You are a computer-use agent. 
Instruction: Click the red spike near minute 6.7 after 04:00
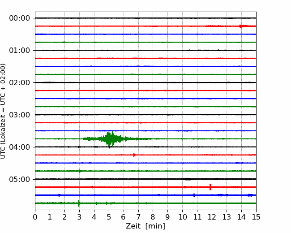[134, 155]
